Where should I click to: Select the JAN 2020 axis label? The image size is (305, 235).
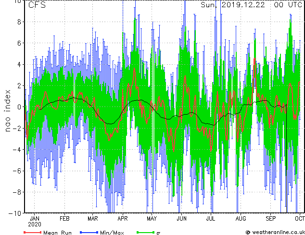tap(35, 222)
